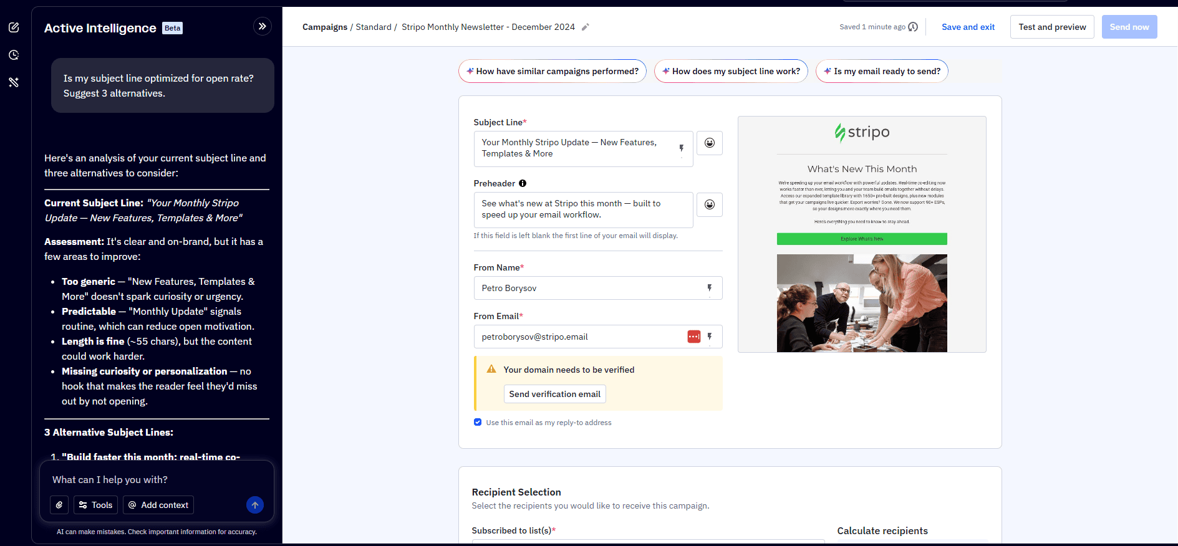Ask how similar campaigns performed
The width and height of the screenshot is (1178, 546).
point(553,71)
